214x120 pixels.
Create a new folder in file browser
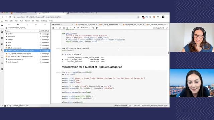[x=18, y=24]
